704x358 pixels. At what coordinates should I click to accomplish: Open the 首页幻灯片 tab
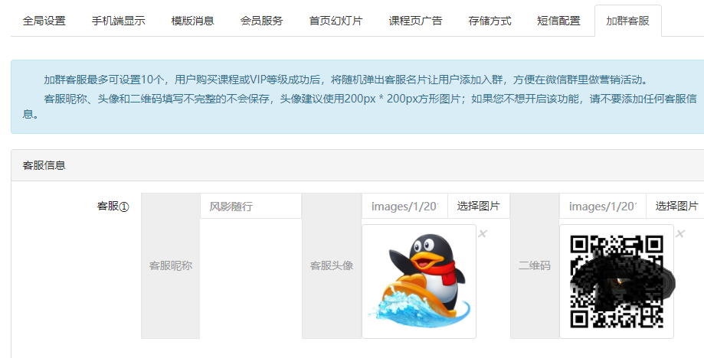click(x=336, y=21)
